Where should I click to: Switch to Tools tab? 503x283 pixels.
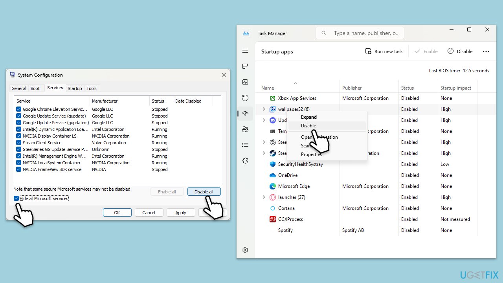coord(92,88)
